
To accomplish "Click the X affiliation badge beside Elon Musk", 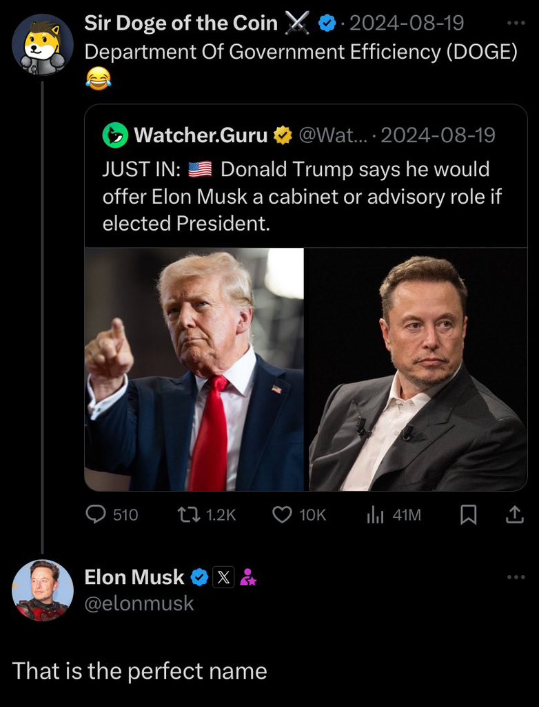I will 224,577.
